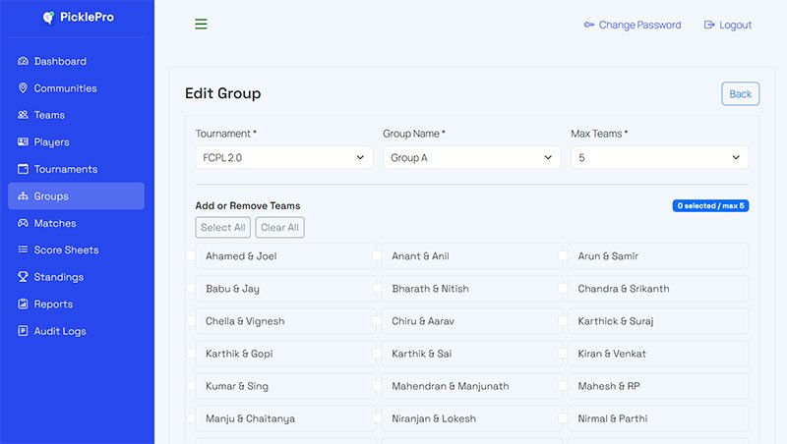This screenshot has width=787, height=444.
Task: Click the Dashboard gauge icon
Action: point(23,61)
